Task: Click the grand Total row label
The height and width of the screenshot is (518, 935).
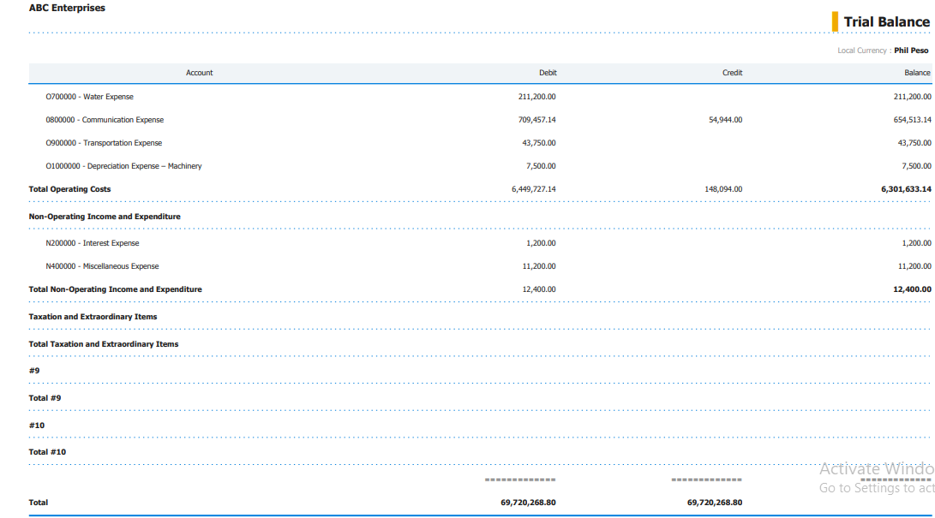Action: click(x=39, y=503)
